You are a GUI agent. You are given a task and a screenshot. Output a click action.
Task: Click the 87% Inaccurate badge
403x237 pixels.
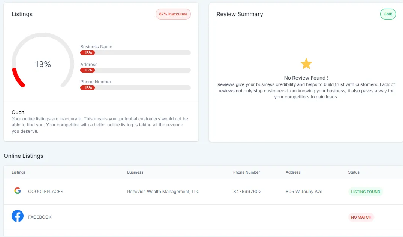pos(173,14)
